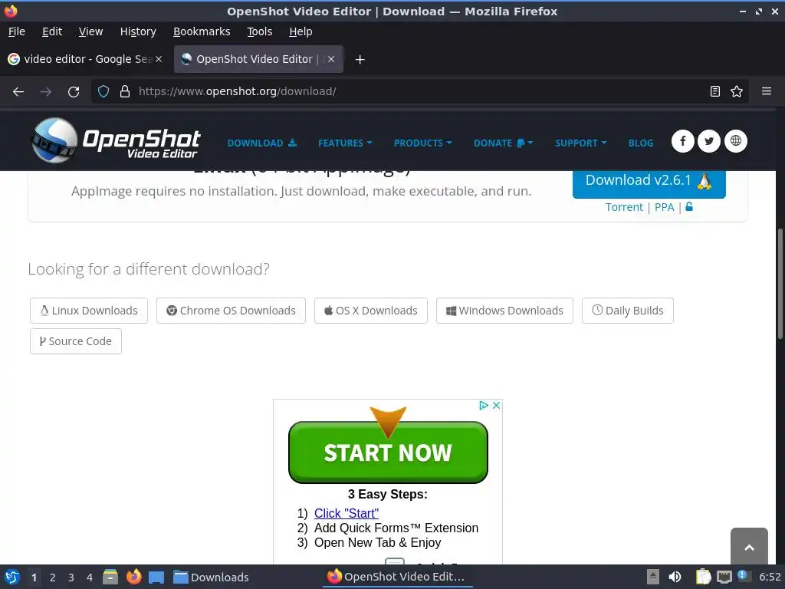Click the update notifier tray icon
785x589 pixels.
coord(742,576)
